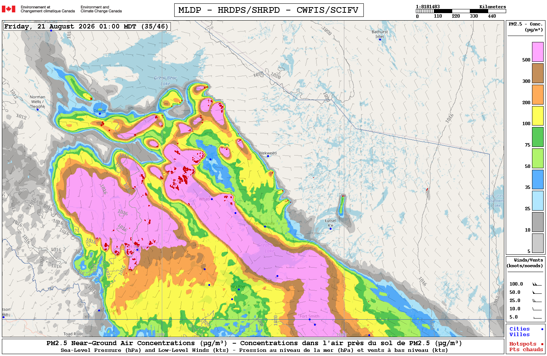This screenshot has width=547, height=356.
Task: Click the 5.0 knots wind barb symbol
Action: 537,317
